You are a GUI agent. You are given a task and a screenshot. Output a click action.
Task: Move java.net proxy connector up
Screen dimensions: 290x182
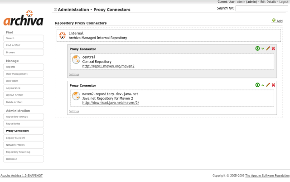(x=263, y=85)
